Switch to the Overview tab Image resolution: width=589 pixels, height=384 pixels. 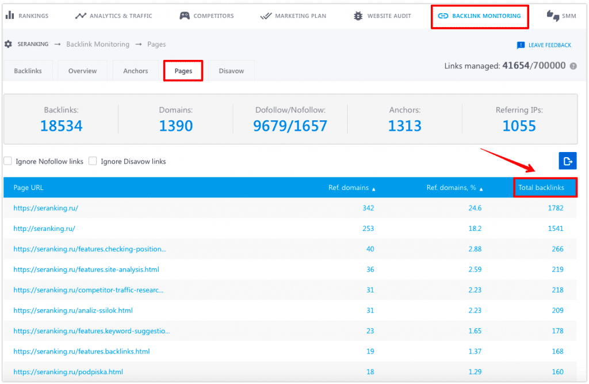coord(82,71)
